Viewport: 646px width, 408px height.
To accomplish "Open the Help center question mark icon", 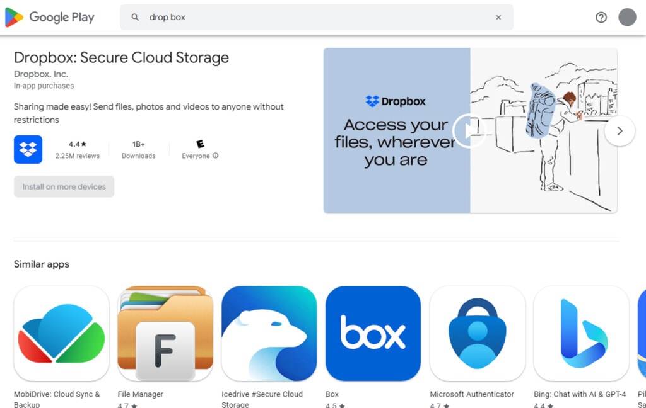I will [x=601, y=17].
